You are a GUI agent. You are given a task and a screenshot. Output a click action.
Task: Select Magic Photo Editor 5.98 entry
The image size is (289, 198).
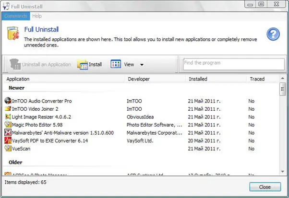37,125
